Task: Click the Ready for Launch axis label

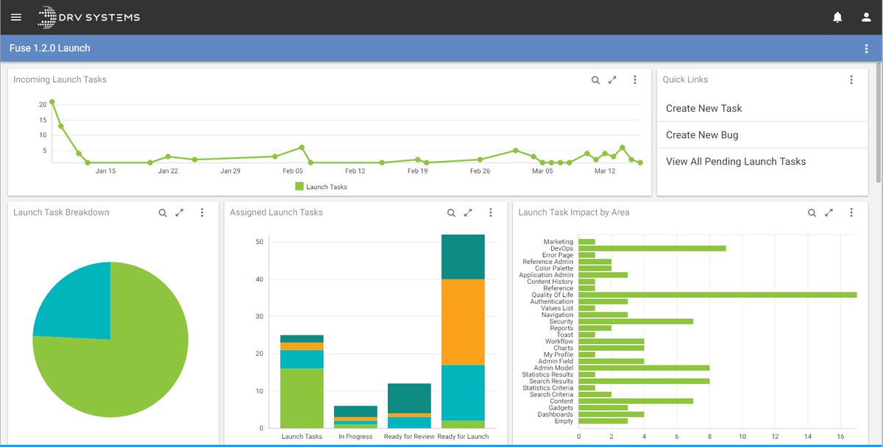Action: tap(463, 437)
